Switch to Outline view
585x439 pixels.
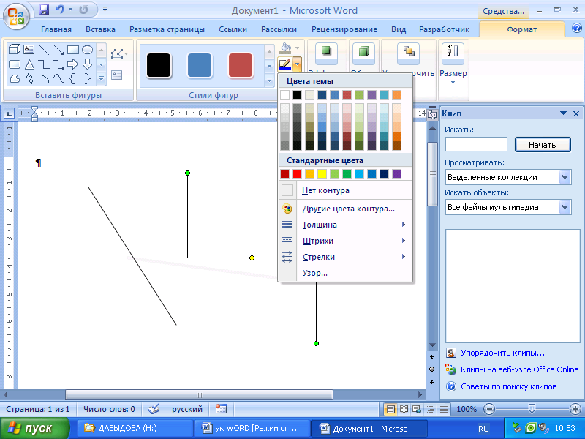pos(430,410)
